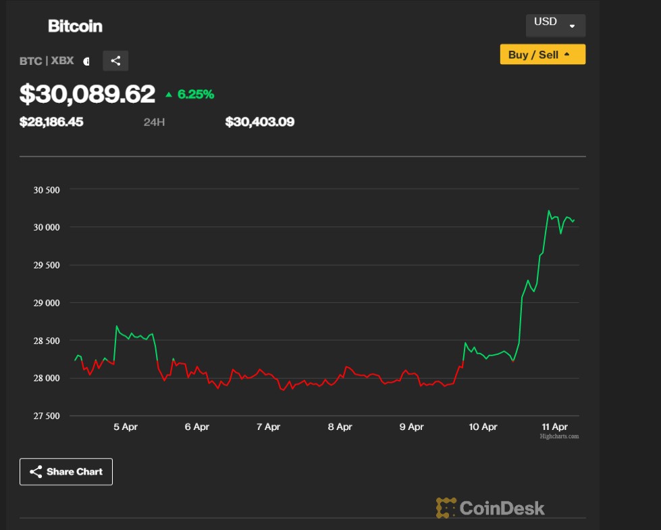The width and height of the screenshot is (661, 530).
Task: Click the share icon beside BTC | XBX
Action: tap(115, 61)
